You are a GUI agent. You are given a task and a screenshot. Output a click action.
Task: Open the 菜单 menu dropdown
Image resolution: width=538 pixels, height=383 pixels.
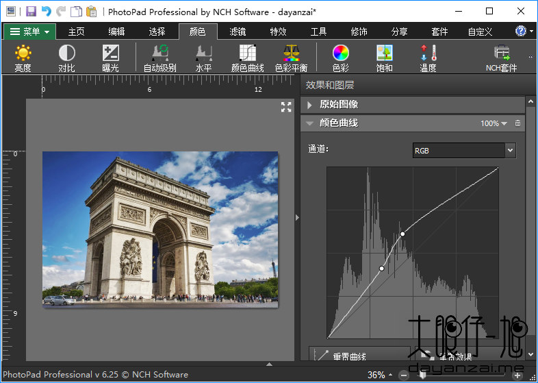(29, 32)
